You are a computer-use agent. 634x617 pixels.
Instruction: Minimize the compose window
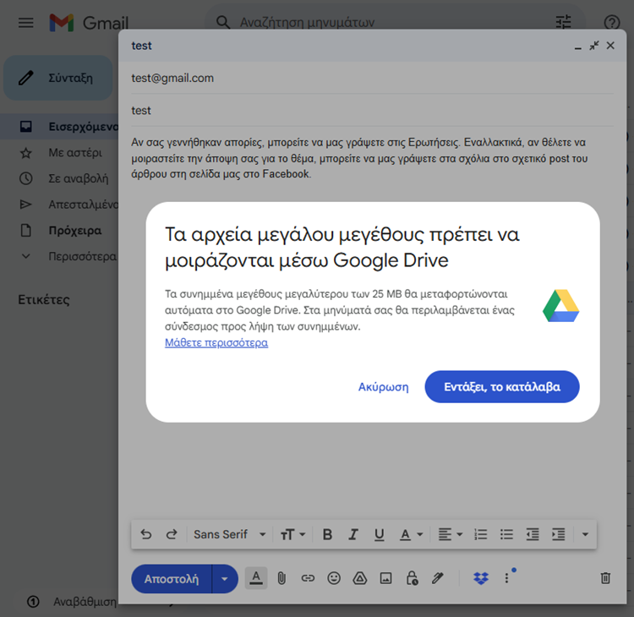[578, 46]
